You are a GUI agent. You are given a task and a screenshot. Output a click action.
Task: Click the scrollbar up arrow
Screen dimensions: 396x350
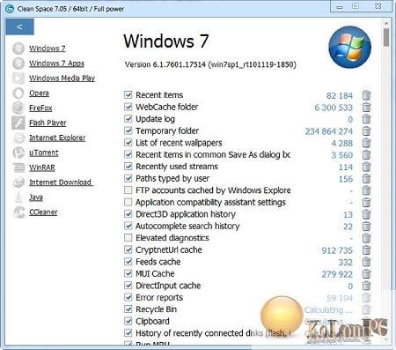pos(386,23)
